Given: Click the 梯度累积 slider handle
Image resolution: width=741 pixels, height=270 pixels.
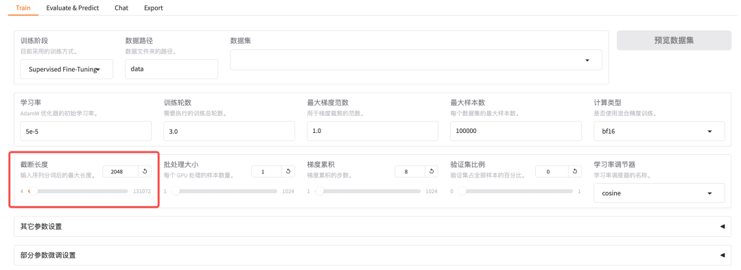Looking at the screenshot, I should point(319,191).
